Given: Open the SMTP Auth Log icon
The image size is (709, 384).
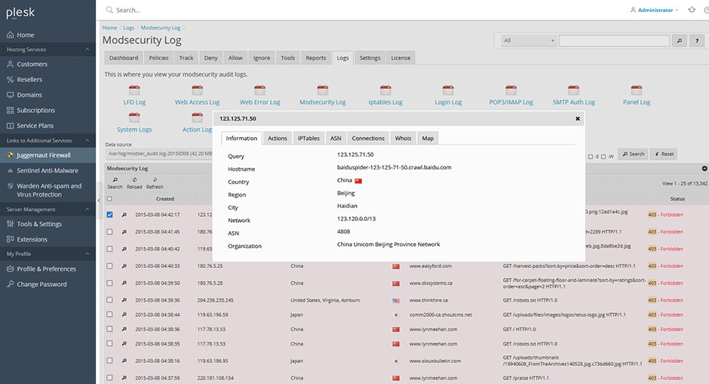Looking at the screenshot, I should pyautogui.click(x=573, y=90).
